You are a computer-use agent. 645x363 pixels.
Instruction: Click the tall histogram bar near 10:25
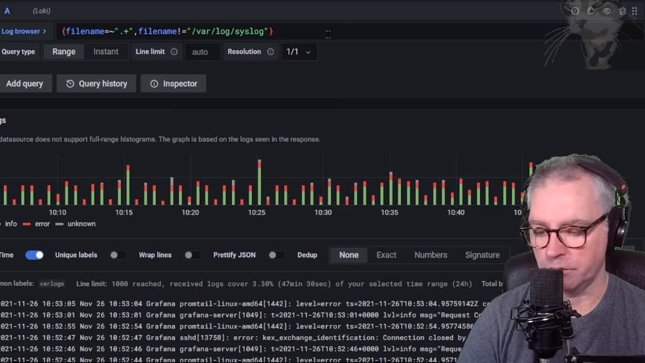point(260,183)
